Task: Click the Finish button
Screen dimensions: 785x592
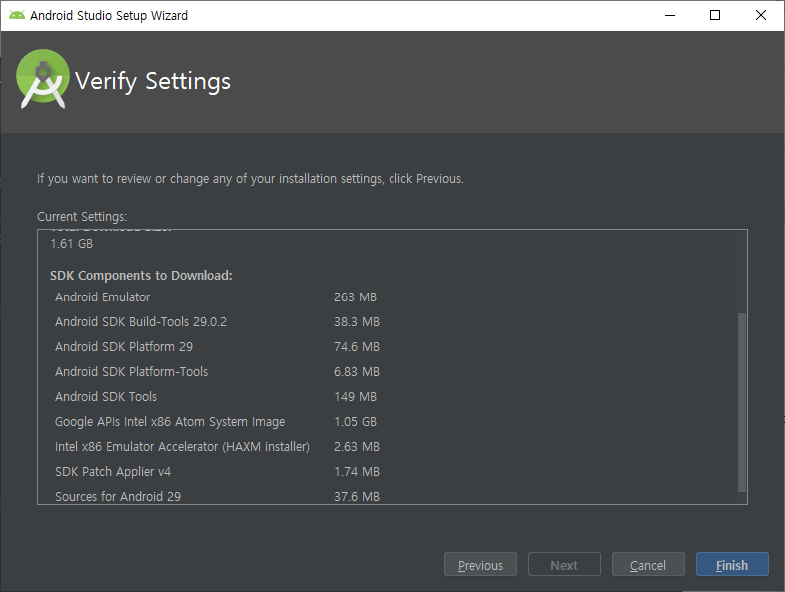Action: (x=732, y=564)
